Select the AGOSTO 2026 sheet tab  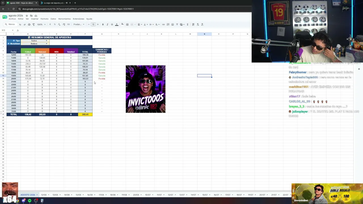(29, 195)
